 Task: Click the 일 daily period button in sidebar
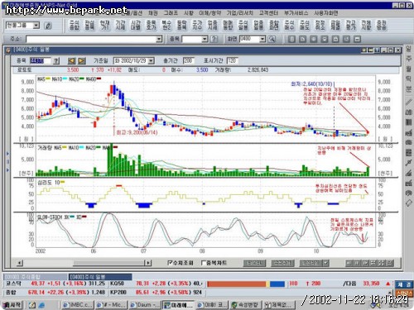409,50
